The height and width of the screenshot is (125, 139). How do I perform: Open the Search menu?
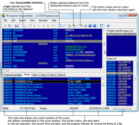(x=23, y=20)
